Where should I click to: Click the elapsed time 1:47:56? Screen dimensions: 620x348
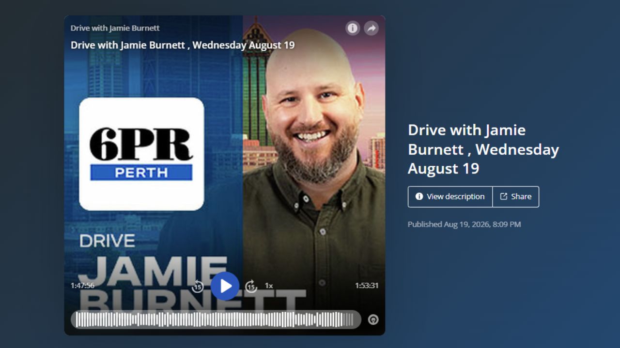click(82, 286)
